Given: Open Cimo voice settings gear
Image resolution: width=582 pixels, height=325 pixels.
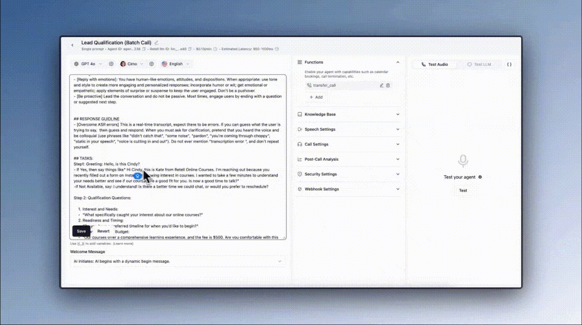Looking at the screenshot, I should click(x=151, y=64).
